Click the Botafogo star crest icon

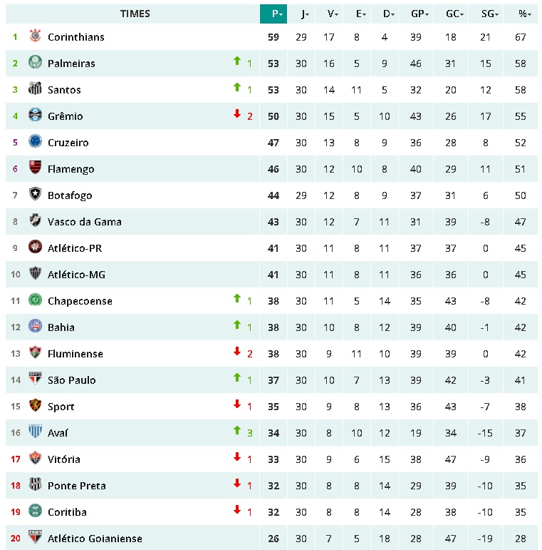click(x=35, y=195)
